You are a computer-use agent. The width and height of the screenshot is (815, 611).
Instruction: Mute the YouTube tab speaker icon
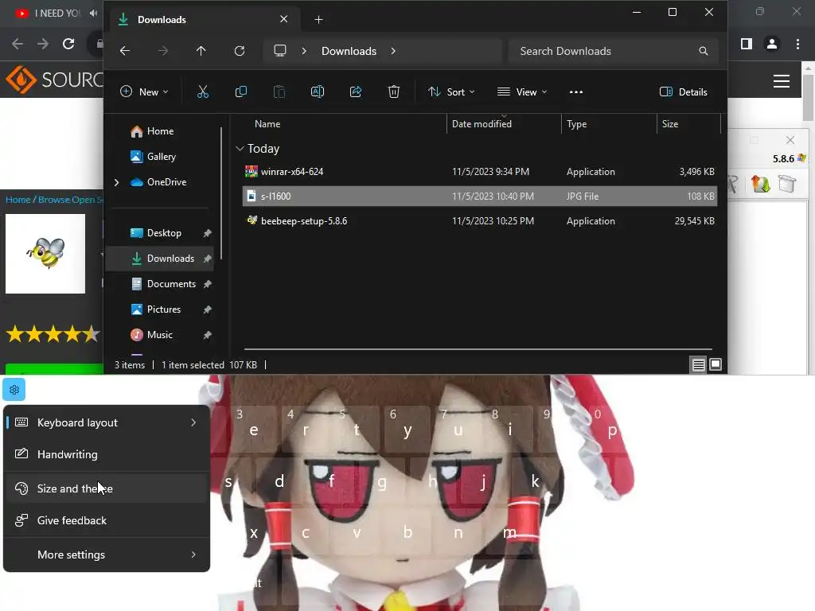(94, 13)
